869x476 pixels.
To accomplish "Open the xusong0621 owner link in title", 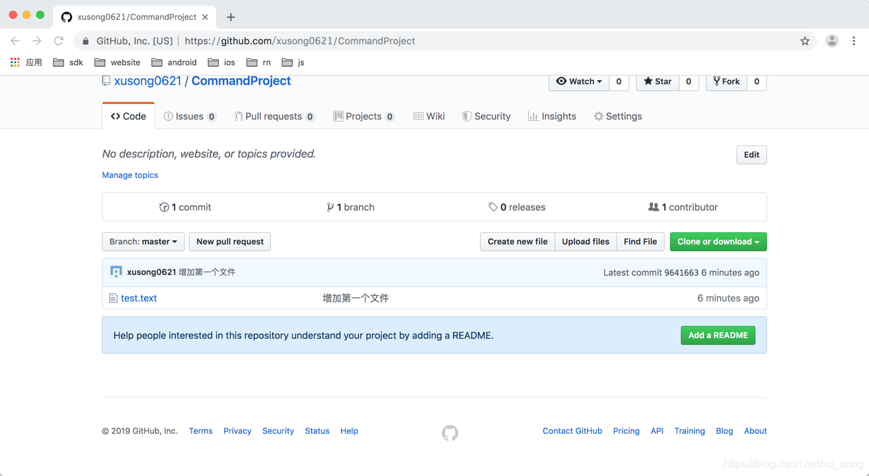I will click(147, 81).
